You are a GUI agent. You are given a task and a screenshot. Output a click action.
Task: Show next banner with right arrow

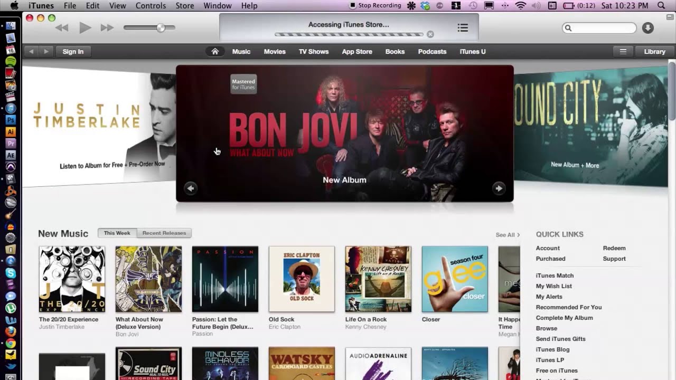pyautogui.click(x=499, y=188)
